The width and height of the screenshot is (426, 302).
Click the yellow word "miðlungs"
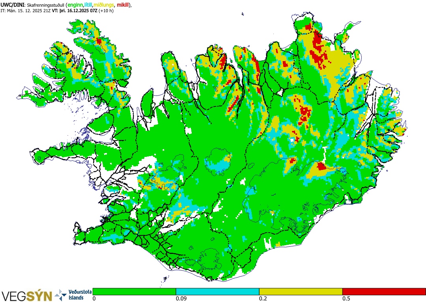click(x=104, y=5)
